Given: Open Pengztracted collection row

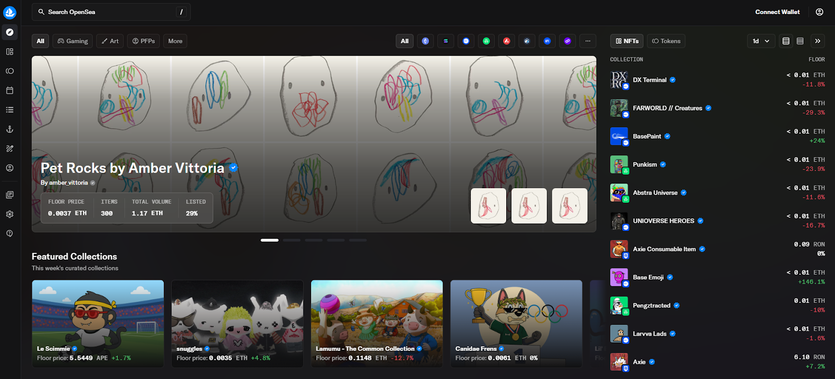Looking at the screenshot, I should pos(718,305).
